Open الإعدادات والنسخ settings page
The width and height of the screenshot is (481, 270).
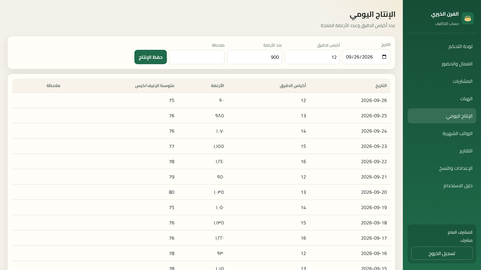[x=442, y=168]
